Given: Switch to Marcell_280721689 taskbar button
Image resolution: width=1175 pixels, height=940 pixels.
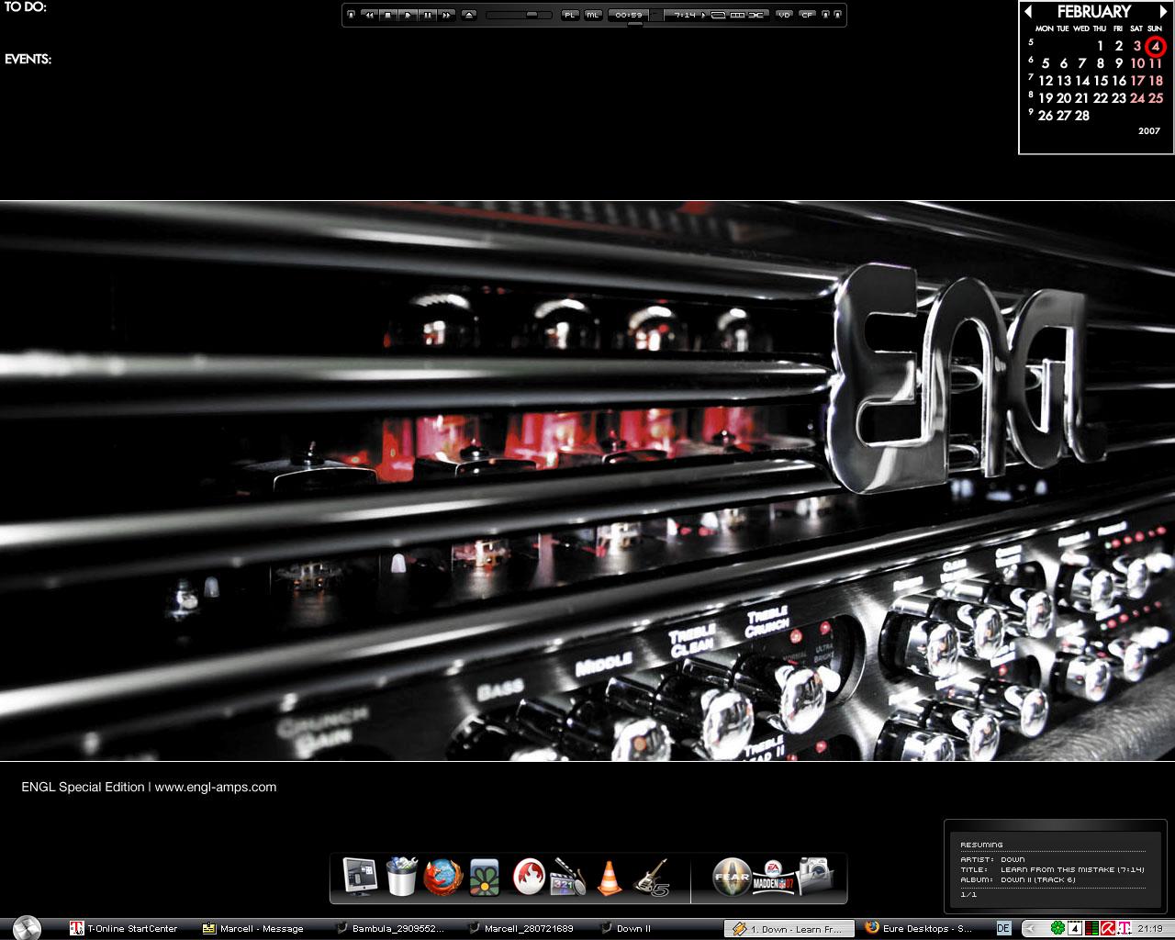Looking at the screenshot, I should [524, 929].
